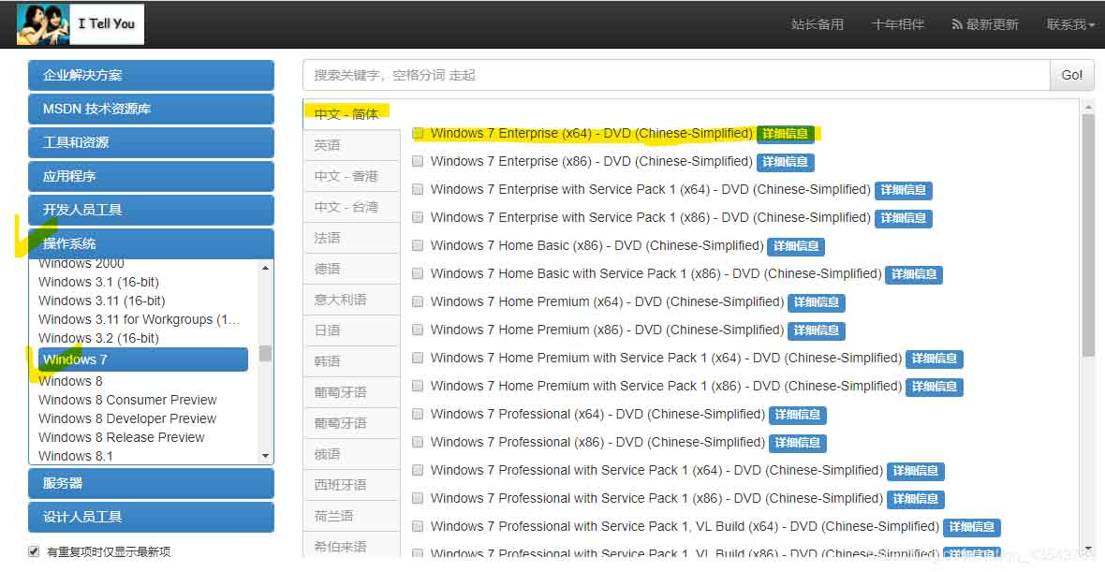
Task: Switch to the 中文 - 台湾 language tab
Action: [x=351, y=207]
